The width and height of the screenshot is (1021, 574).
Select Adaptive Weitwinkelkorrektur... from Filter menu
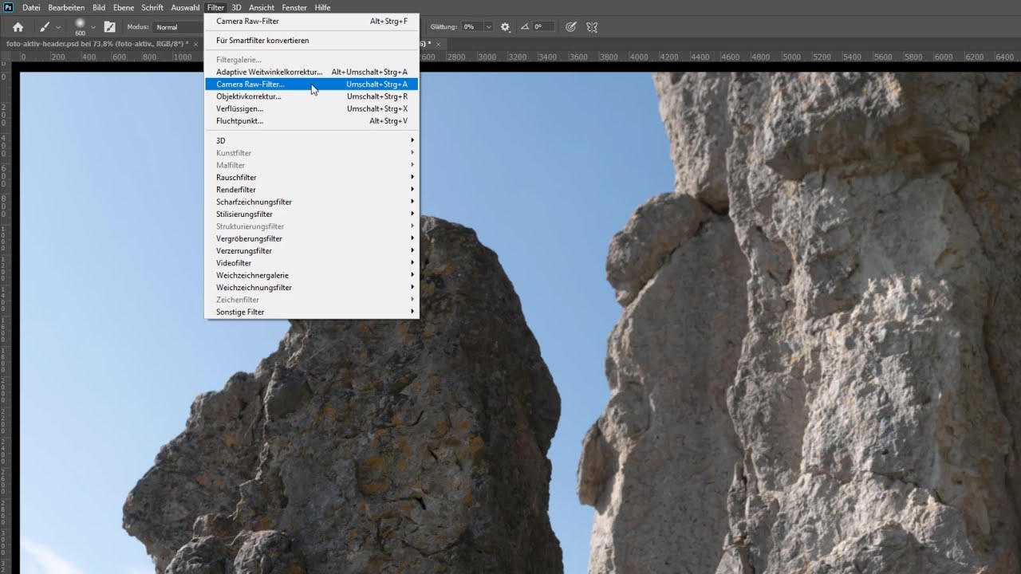coord(311,72)
